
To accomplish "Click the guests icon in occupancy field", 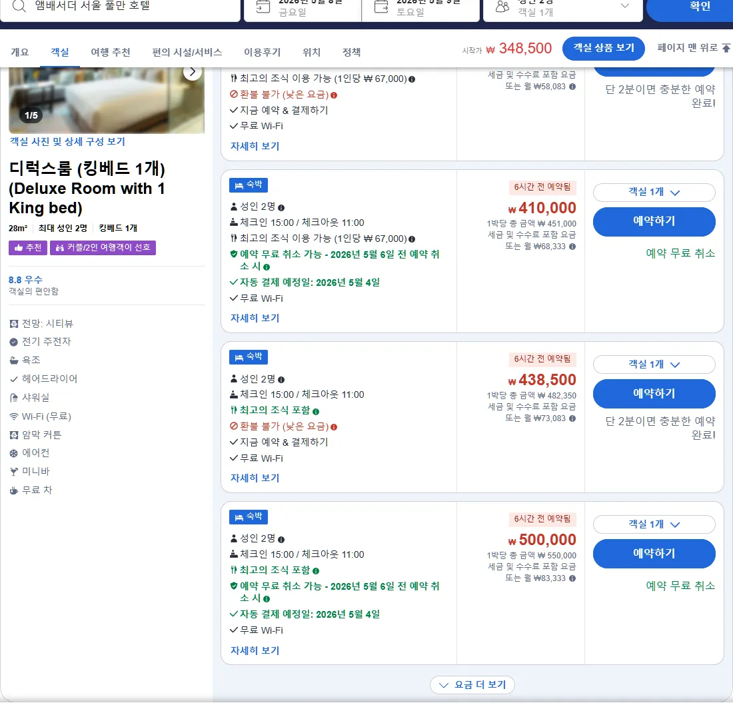I will 502,7.
